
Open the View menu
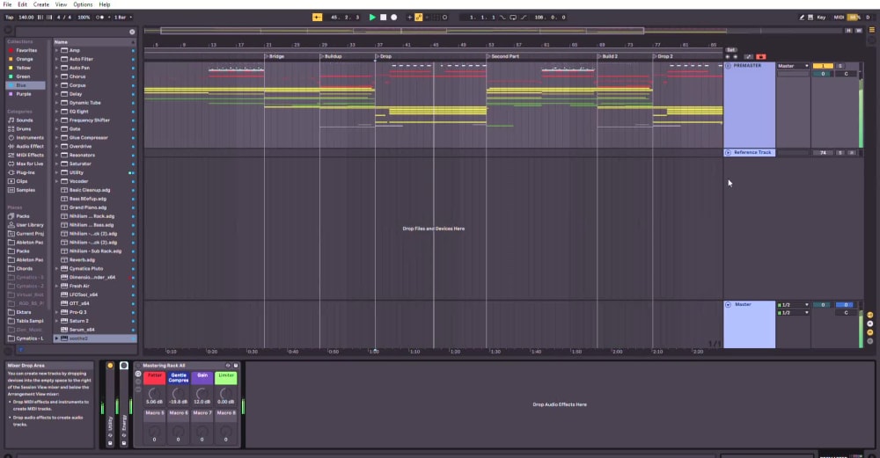tap(62, 4)
